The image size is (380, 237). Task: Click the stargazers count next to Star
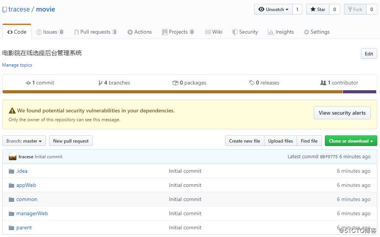[334, 9]
